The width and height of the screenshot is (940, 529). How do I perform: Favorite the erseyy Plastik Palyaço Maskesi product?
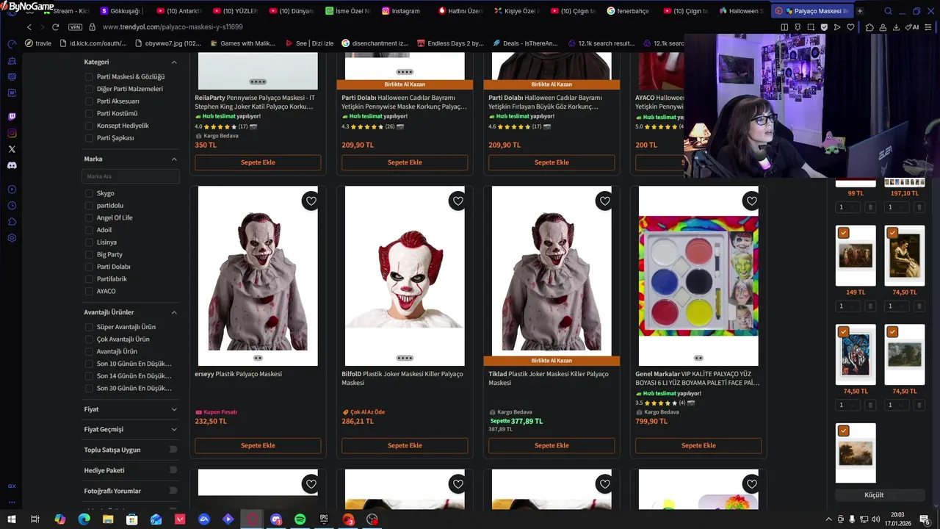tap(311, 201)
